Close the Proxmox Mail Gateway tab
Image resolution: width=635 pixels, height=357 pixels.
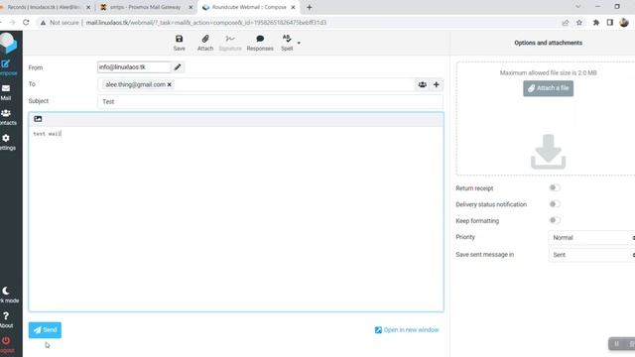pyautogui.click(x=190, y=7)
